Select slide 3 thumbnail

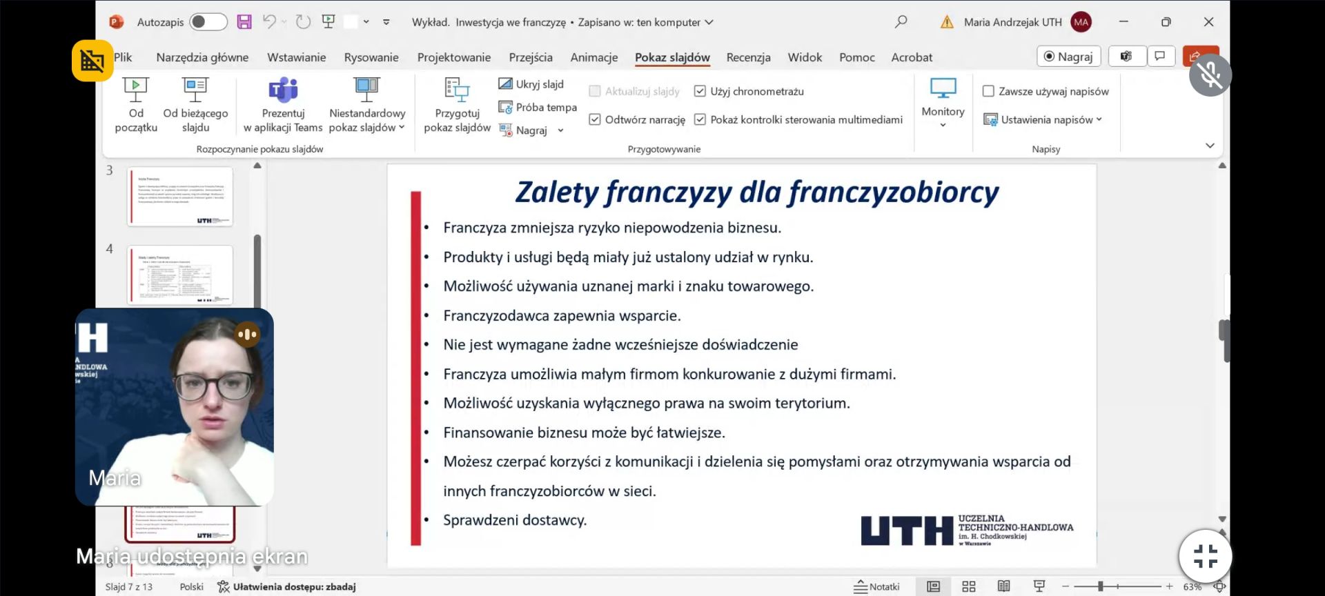[x=180, y=197]
